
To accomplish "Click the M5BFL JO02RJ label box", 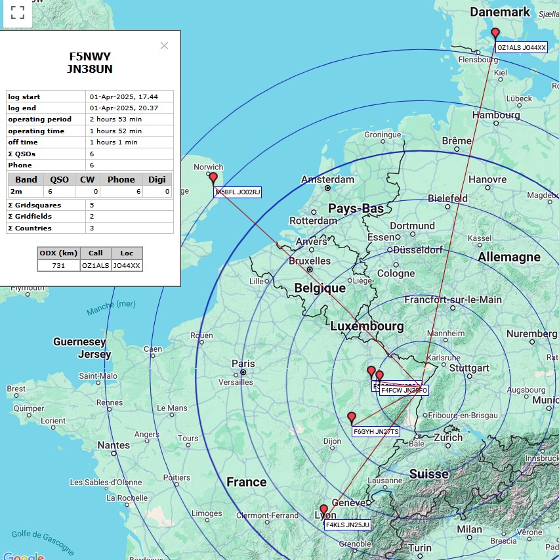I will pyautogui.click(x=238, y=192).
